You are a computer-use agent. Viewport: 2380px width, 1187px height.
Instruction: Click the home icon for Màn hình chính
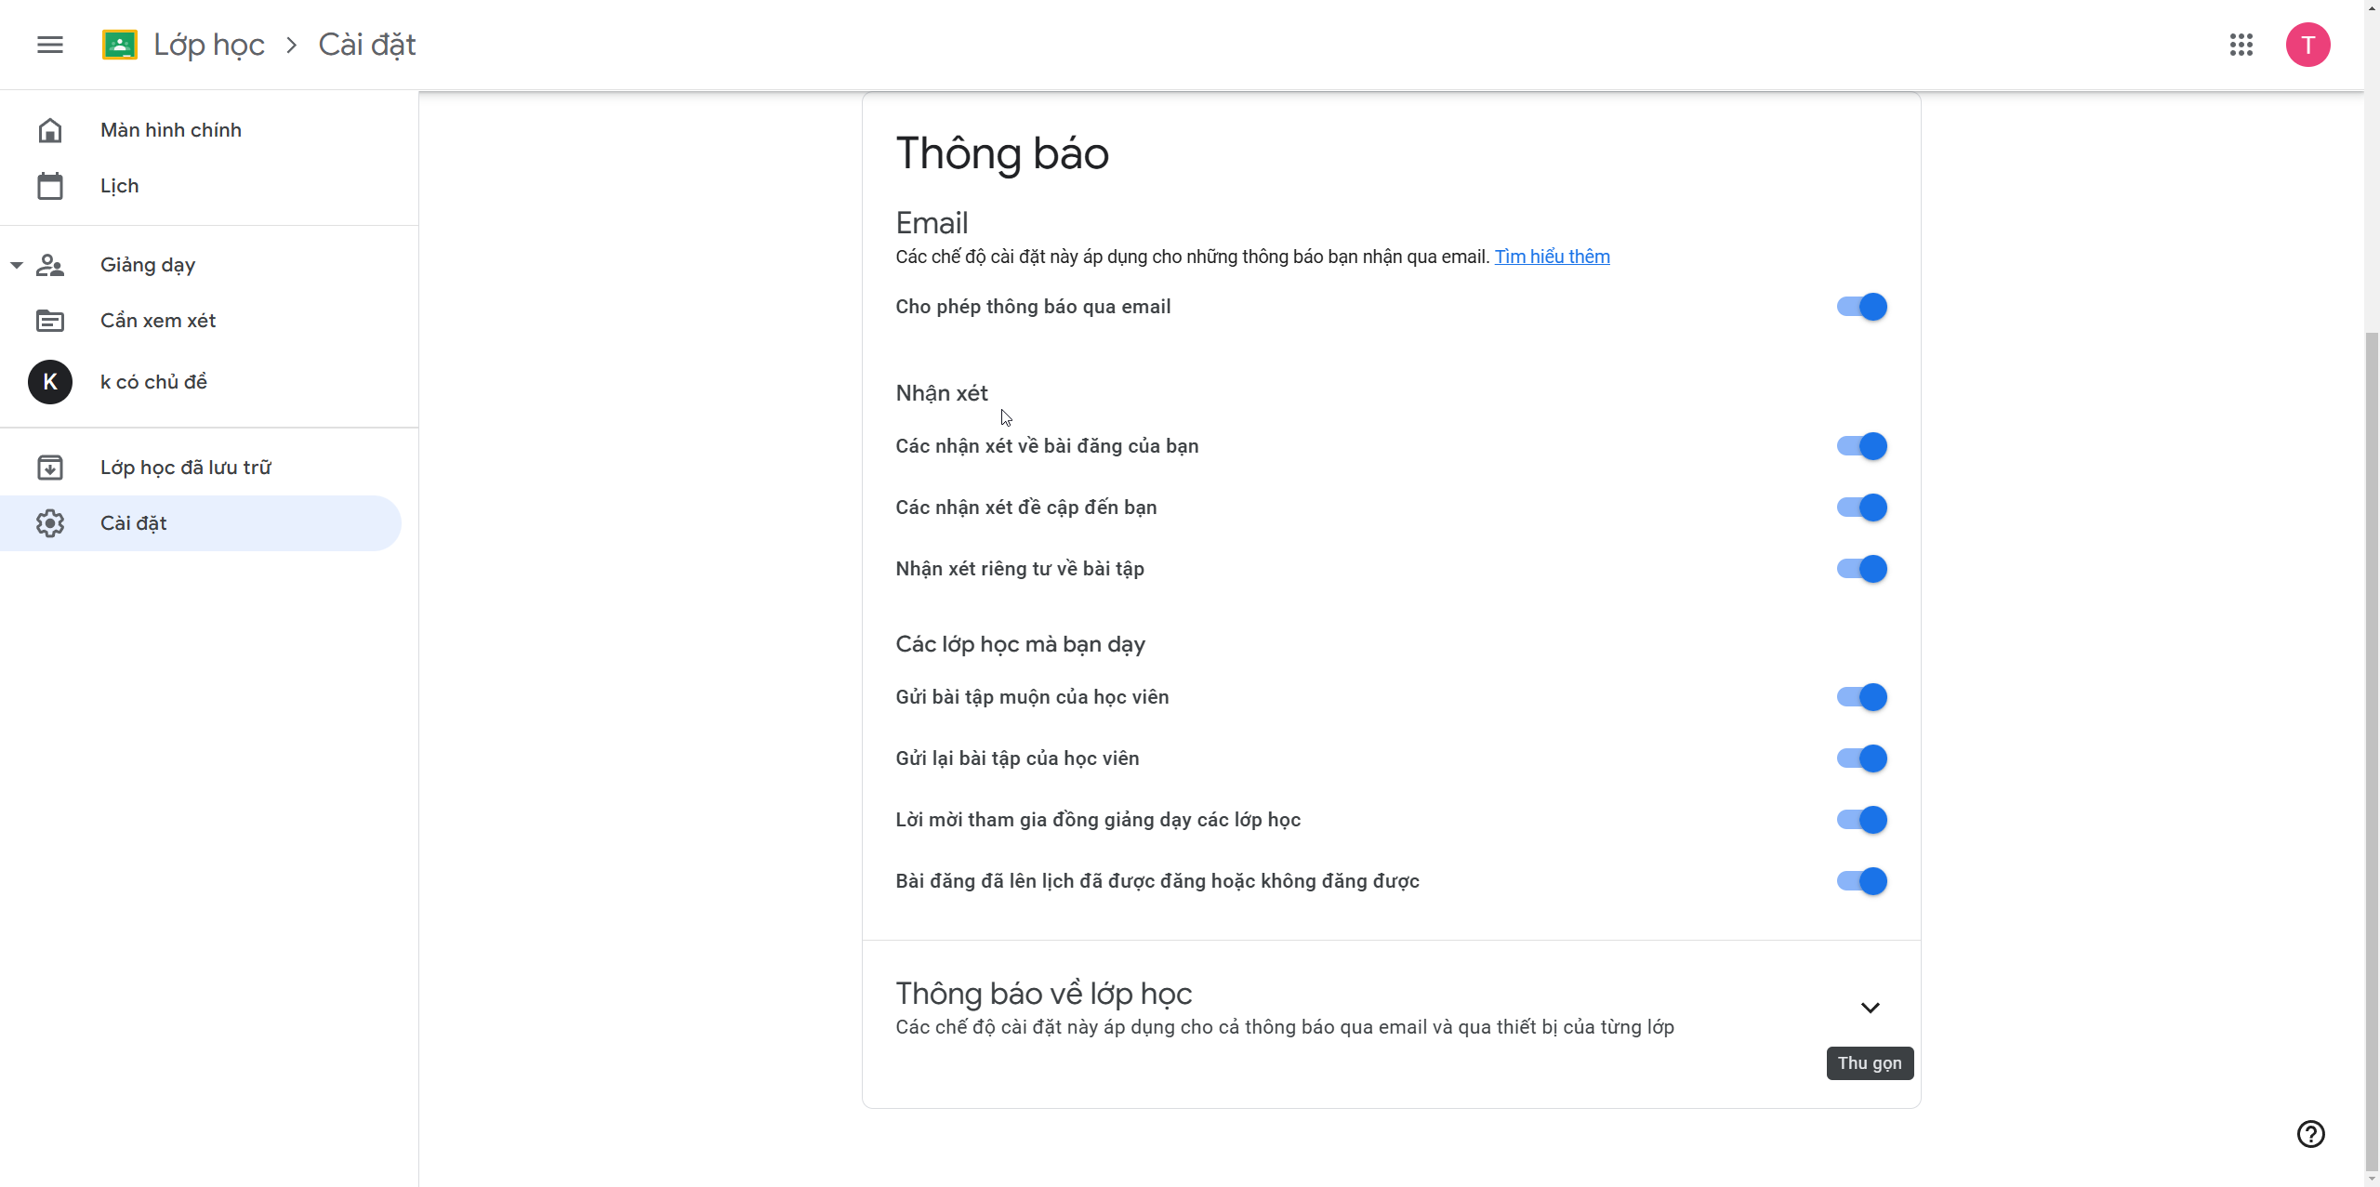(50, 130)
